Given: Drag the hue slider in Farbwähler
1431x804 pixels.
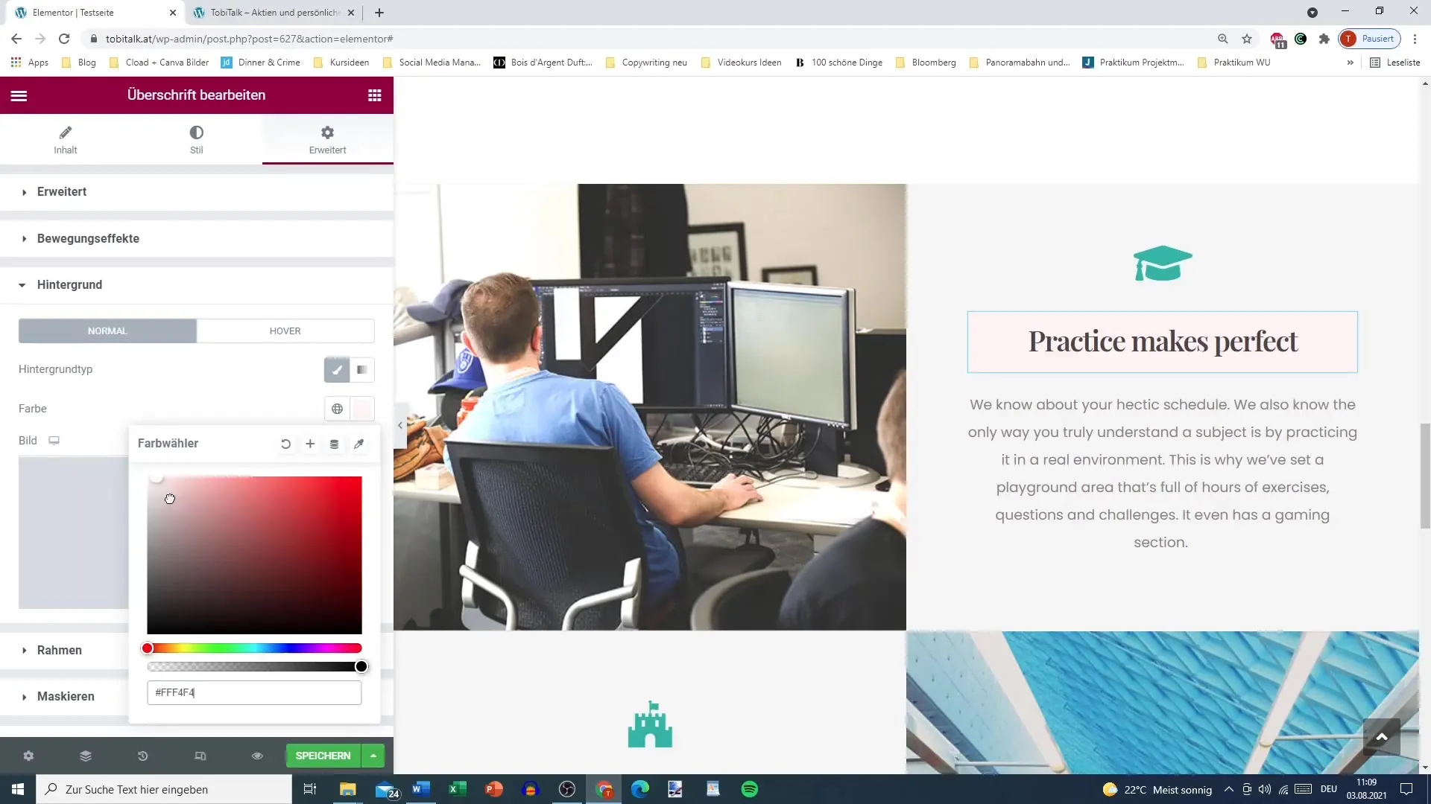Looking at the screenshot, I should (x=148, y=648).
